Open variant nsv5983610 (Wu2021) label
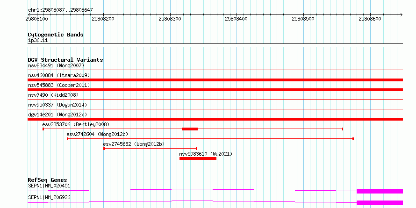 (x=206, y=154)
